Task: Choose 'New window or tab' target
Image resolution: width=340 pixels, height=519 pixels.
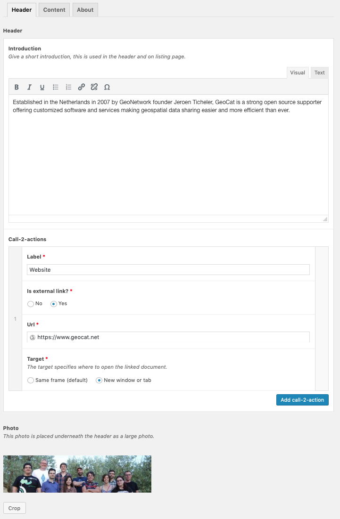Action: (x=99, y=381)
